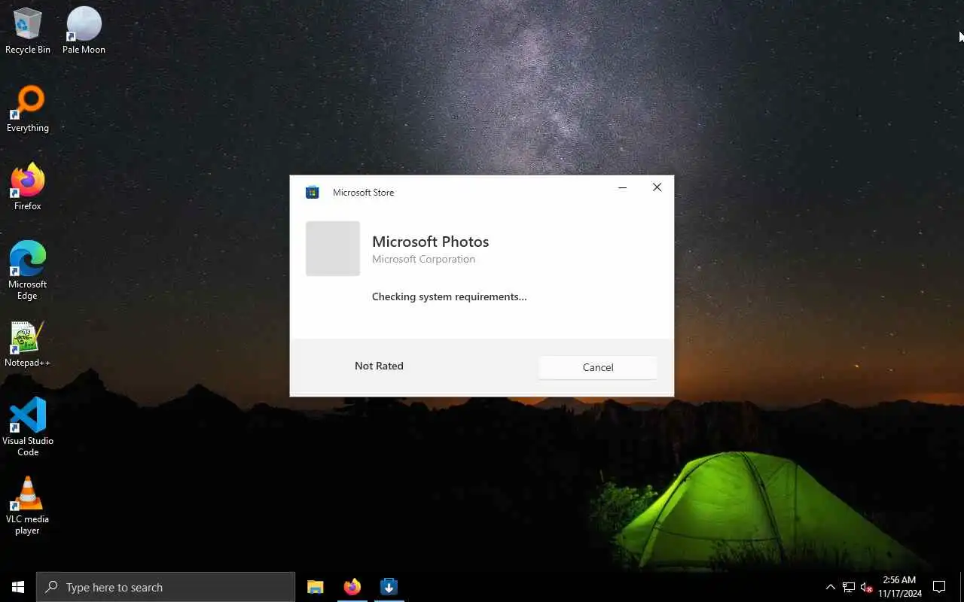Click the Not Rated label
Viewport: 964px width, 602px height.
click(379, 366)
